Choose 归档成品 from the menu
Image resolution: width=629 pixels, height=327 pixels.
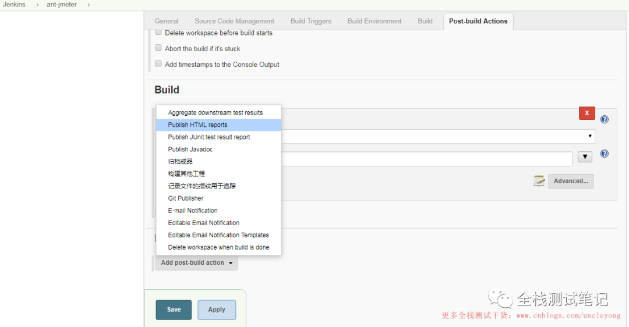(218, 162)
